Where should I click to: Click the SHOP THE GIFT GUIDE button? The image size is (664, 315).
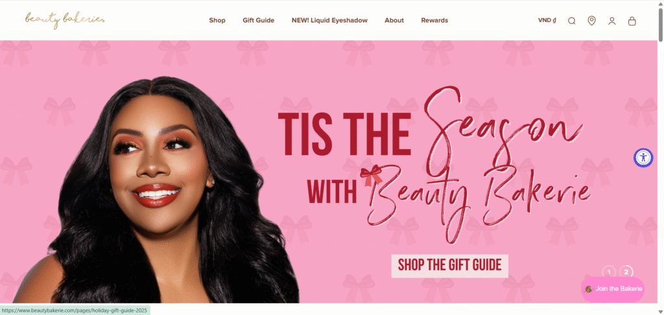pyautogui.click(x=450, y=266)
